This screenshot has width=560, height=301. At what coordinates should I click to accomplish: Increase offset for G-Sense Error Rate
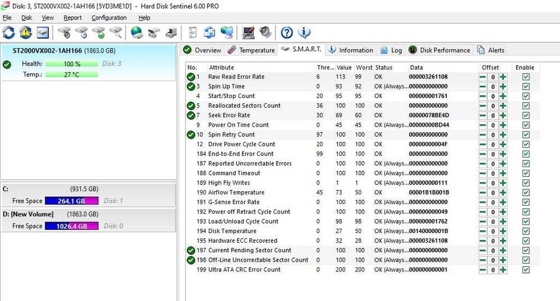coord(503,202)
